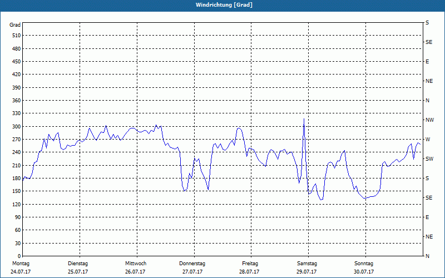The height and width of the screenshot is (278, 445).
Task: Click the "0" y-axis value
Action: coord(19,256)
